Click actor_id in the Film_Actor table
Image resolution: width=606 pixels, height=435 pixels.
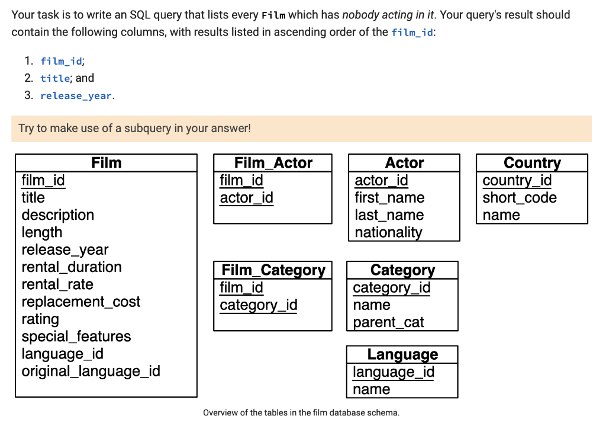246,198
